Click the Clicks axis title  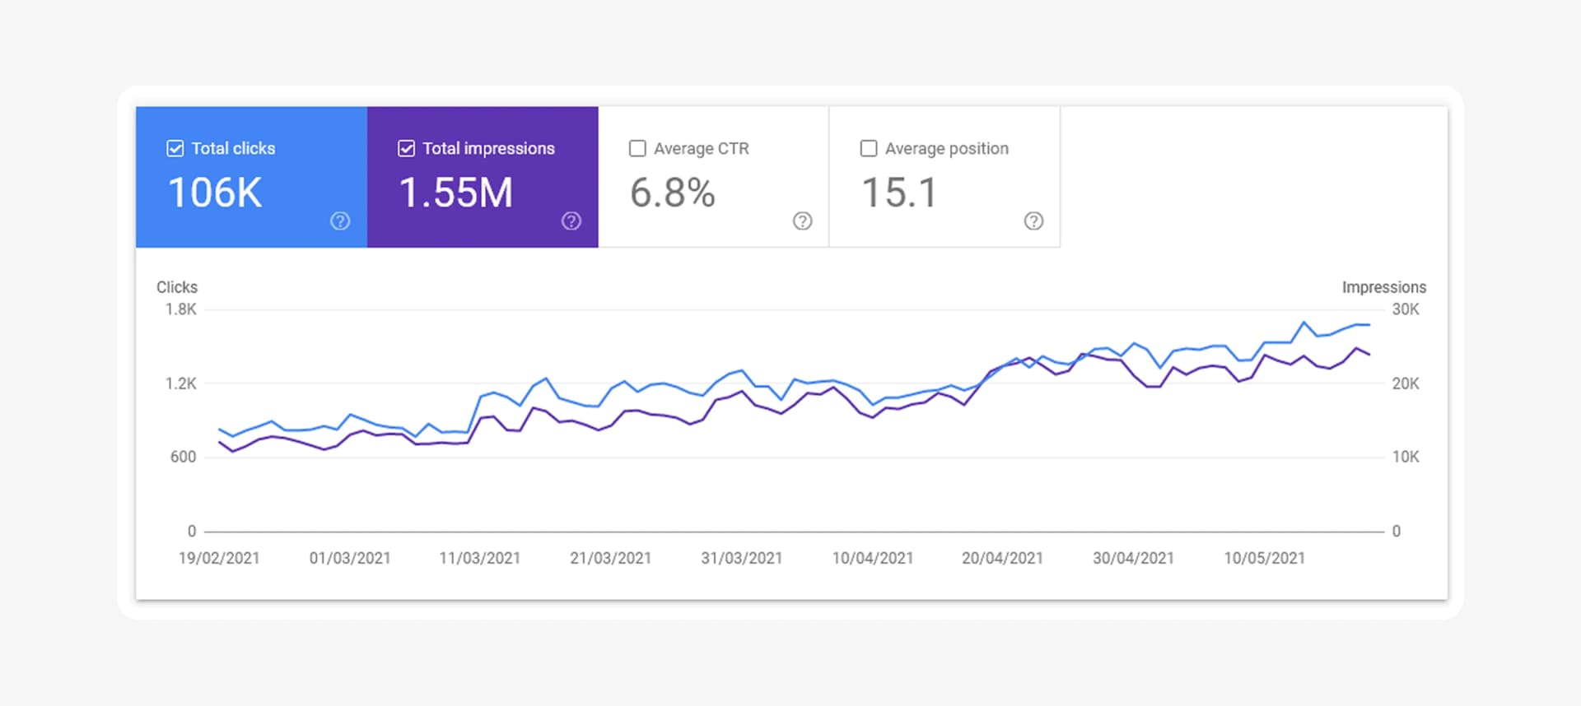pyautogui.click(x=177, y=287)
